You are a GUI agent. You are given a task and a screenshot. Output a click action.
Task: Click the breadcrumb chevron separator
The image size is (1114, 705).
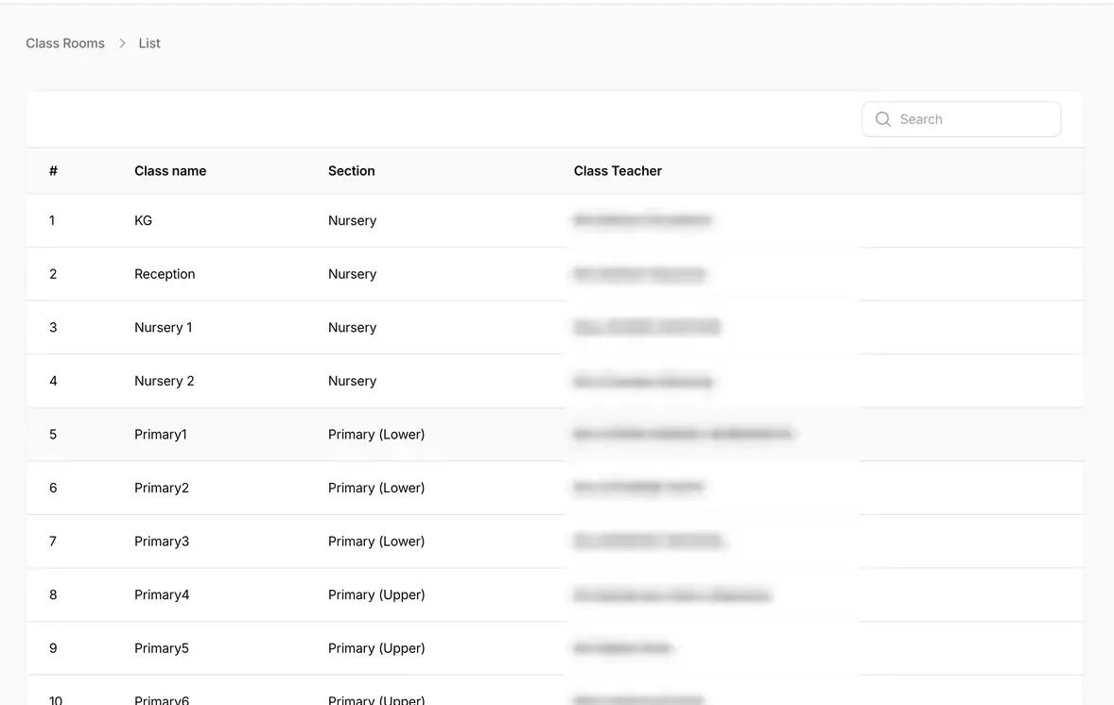coord(122,43)
